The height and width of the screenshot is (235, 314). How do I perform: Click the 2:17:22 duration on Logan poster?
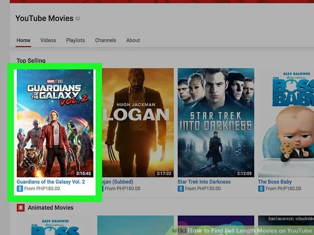[x=164, y=173]
